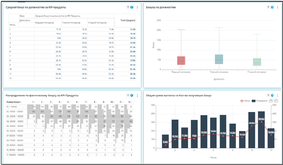The width and height of the screenshot is (283, 165).
Task: Click the Inv legend invert button
Action: [x=276, y=101]
